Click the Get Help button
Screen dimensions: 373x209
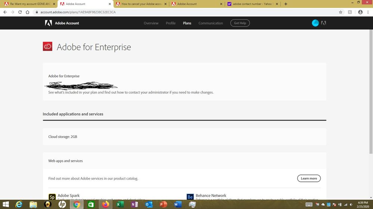point(240,23)
